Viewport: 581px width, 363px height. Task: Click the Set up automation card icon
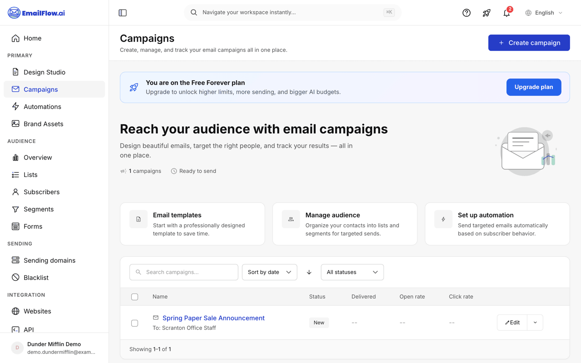coord(443,219)
